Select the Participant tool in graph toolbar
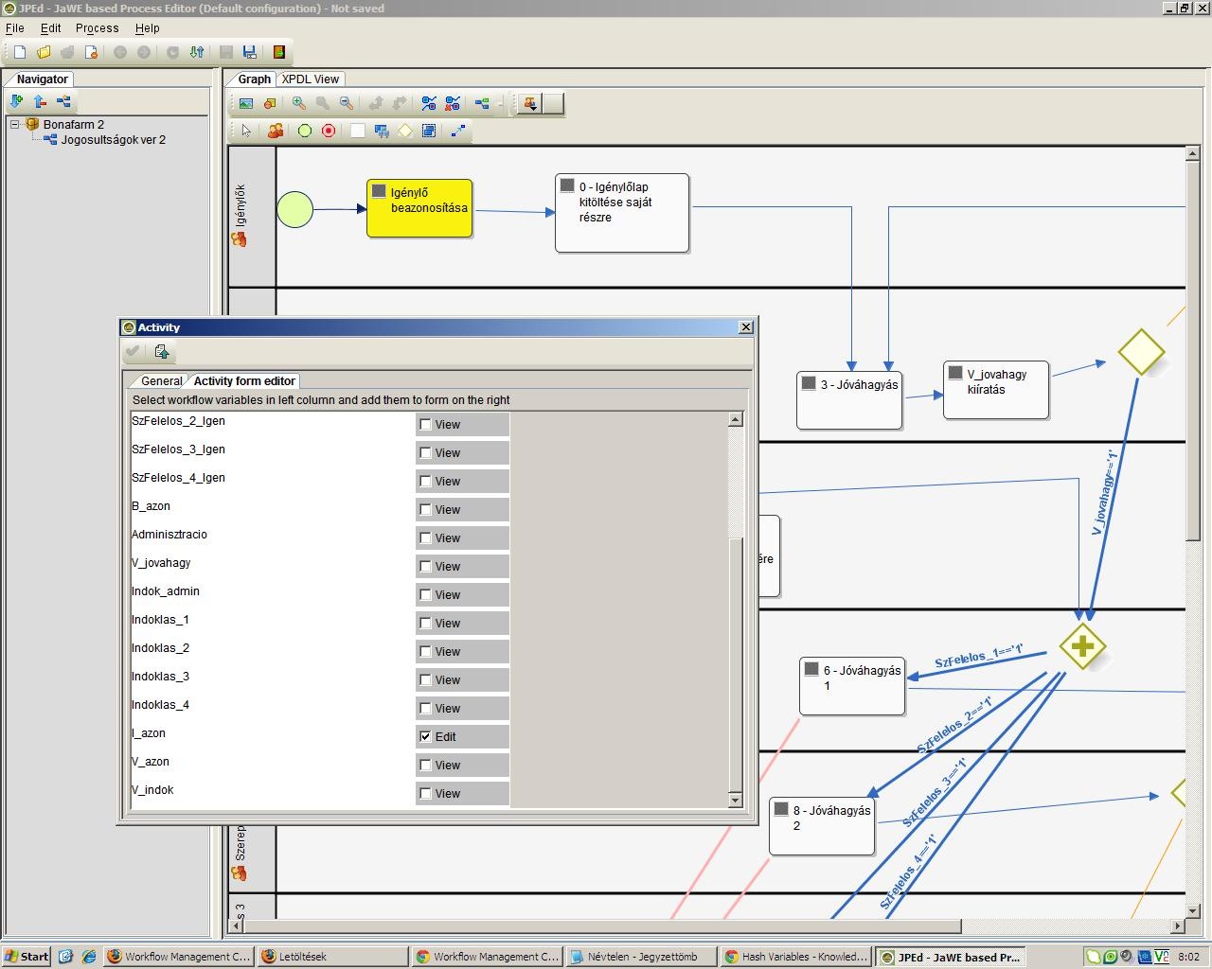The width and height of the screenshot is (1212, 969). (x=276, y=131)
